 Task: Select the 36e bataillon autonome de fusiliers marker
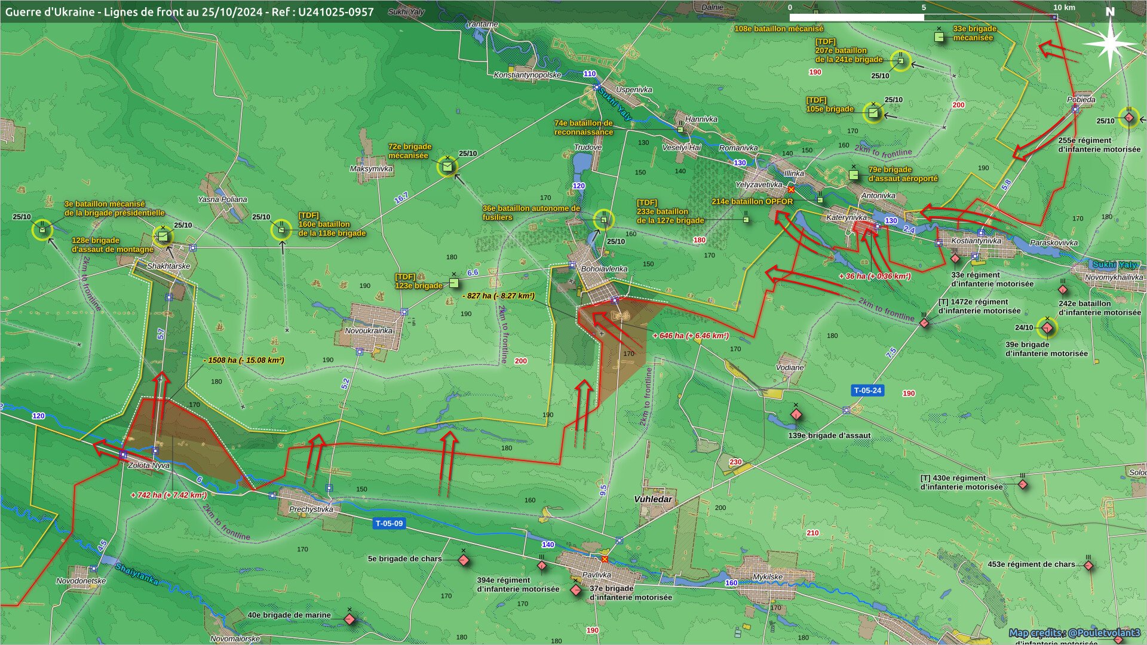pyautogui.click(x=604, y=220)
